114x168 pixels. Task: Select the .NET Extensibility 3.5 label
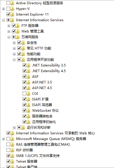click(49, 65)
